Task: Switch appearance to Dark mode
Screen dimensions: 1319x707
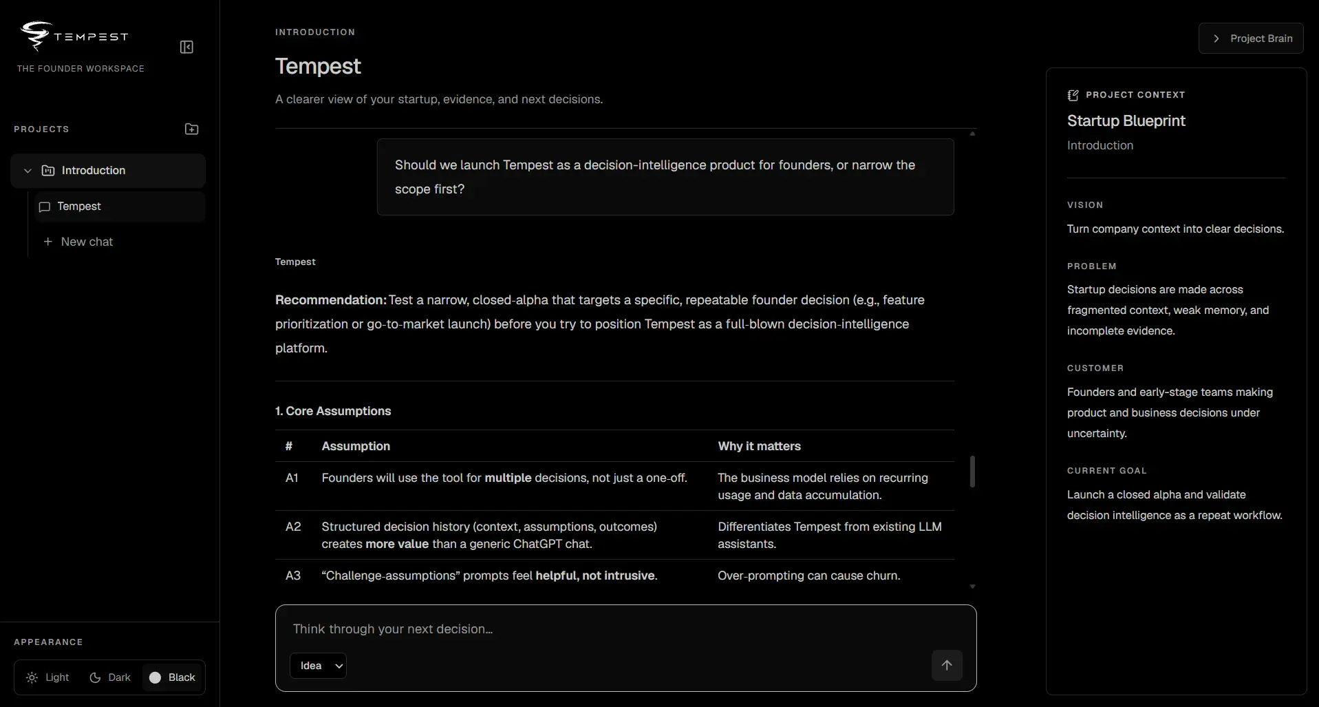Action: (110, 677)
